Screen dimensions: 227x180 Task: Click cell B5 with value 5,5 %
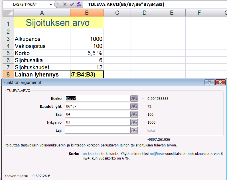[x=87, y=53]
